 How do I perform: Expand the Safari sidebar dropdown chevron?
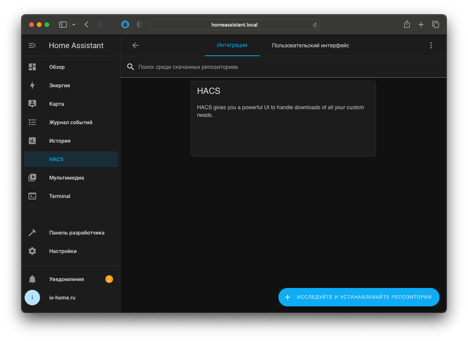pos(74,25)
